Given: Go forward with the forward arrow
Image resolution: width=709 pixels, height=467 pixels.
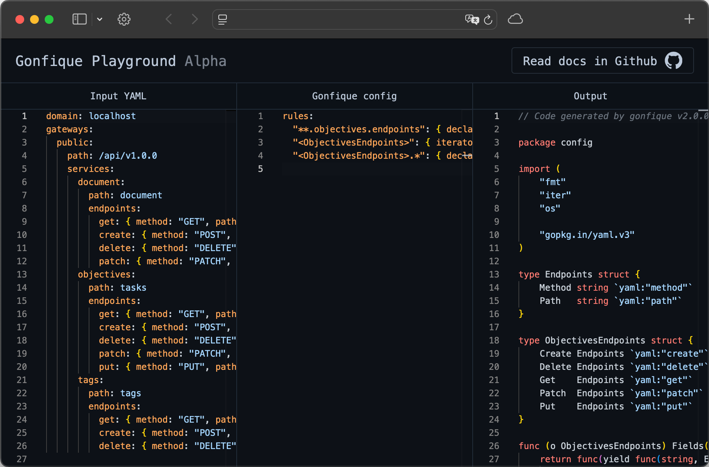Looking at the screenshot, I should point(195,19).
